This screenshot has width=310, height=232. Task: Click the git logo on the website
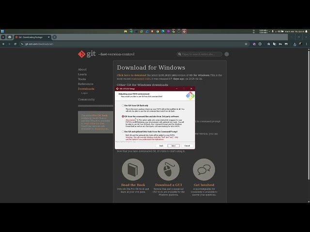click(87, 54)
